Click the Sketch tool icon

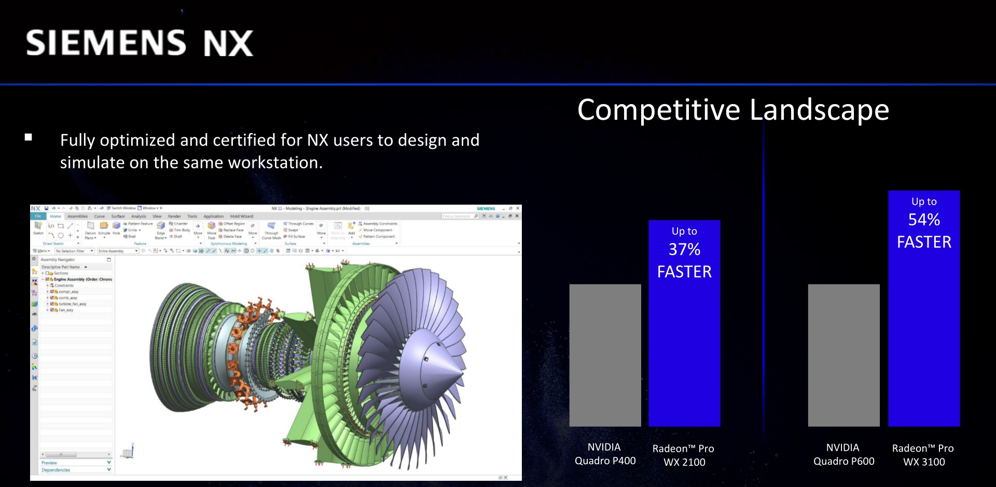(38, 225)
